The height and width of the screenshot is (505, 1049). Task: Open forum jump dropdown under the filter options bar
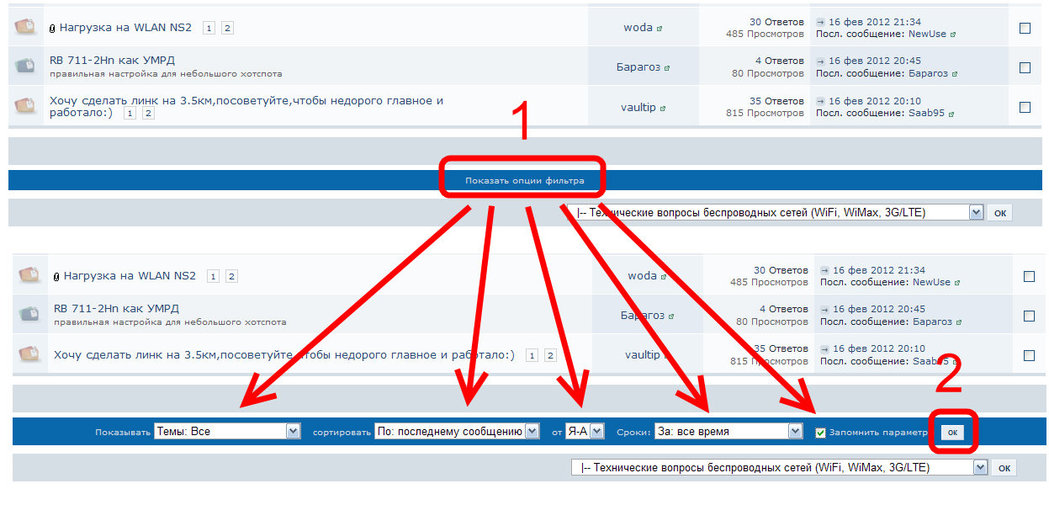[x=779, y=467]
